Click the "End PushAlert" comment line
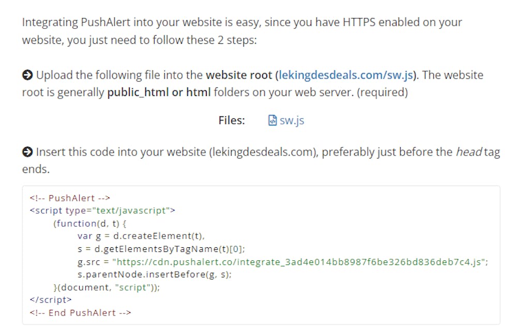The width and height of the screenshot is (517, 331). [x=80, y=312]
